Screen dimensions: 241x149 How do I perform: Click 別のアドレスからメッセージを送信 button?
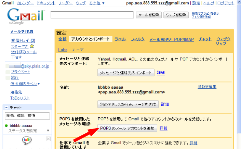point(128,104)
